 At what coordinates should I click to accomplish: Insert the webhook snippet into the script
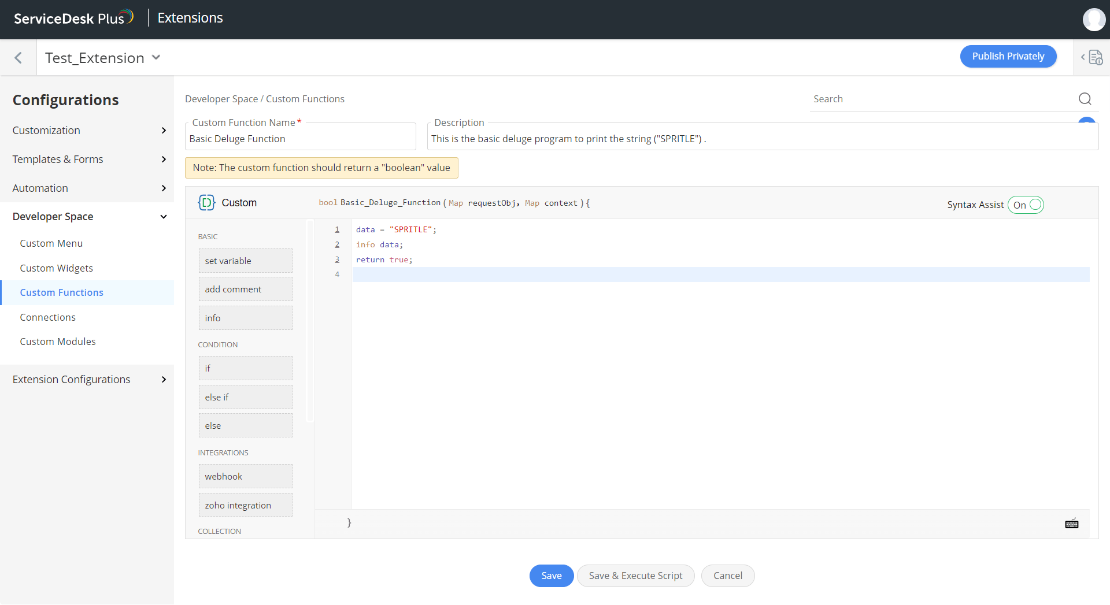coord(245,476)
